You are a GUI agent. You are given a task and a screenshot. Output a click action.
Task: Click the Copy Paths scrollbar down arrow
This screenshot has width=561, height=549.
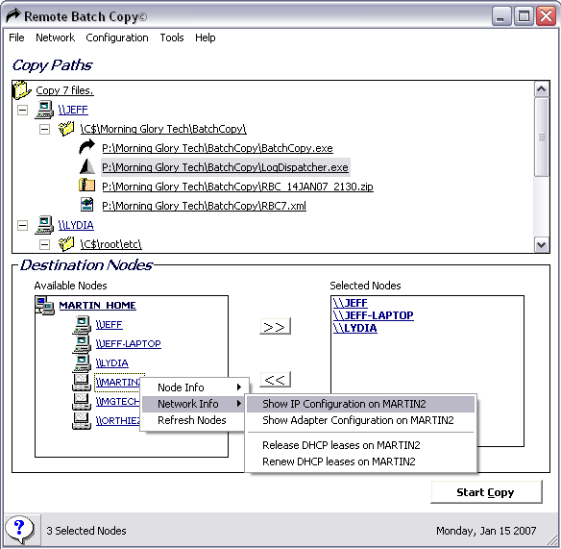coord(542,245)
